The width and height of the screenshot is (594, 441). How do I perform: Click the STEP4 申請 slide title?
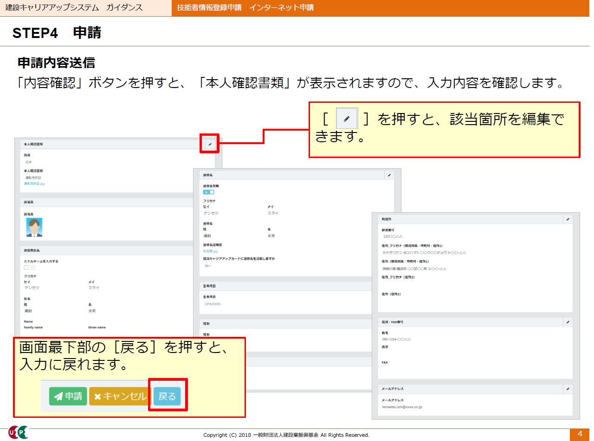pyautogui.click(x=57, y=32)
